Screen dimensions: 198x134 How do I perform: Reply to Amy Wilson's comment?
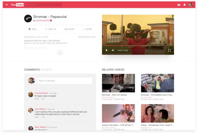point(37,117)
